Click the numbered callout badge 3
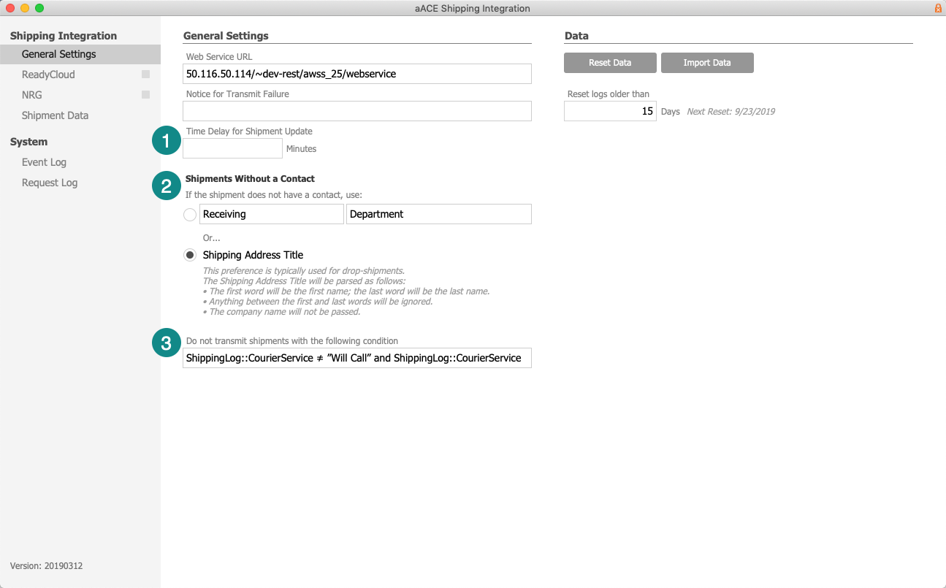946x588 pixels. coord(167,343)
